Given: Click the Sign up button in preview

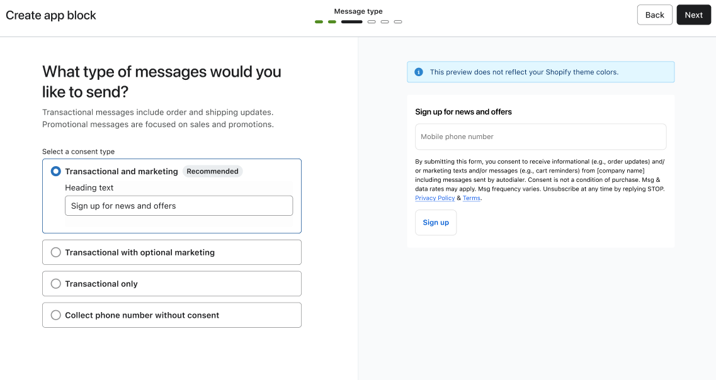Looking at the screenshot, I should coord(436,223).
